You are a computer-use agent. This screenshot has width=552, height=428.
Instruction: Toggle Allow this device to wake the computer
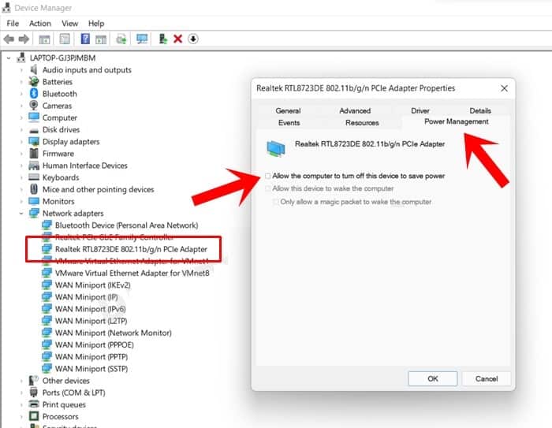pos(268,188)
